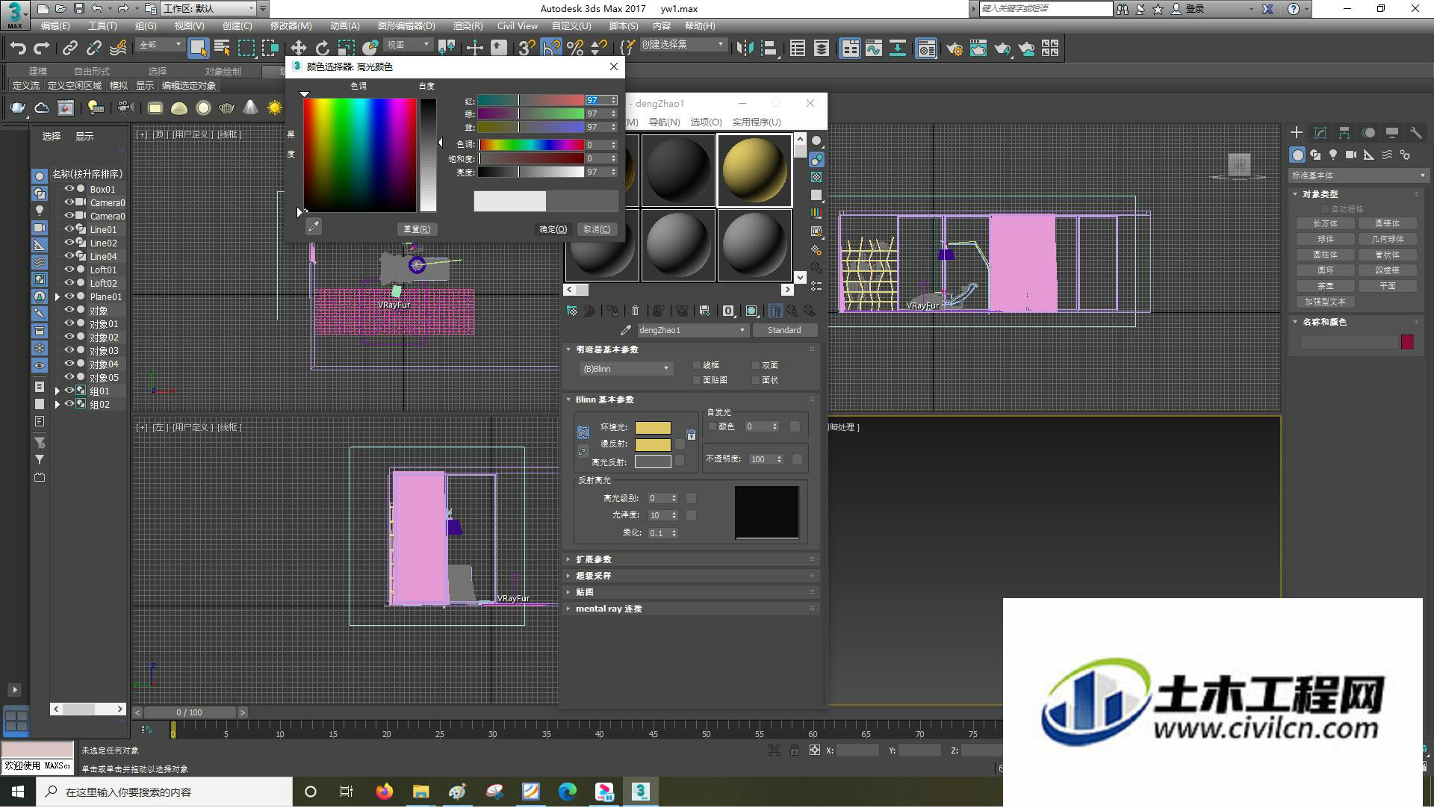Choose the Select and Move tool

point(298,48)
